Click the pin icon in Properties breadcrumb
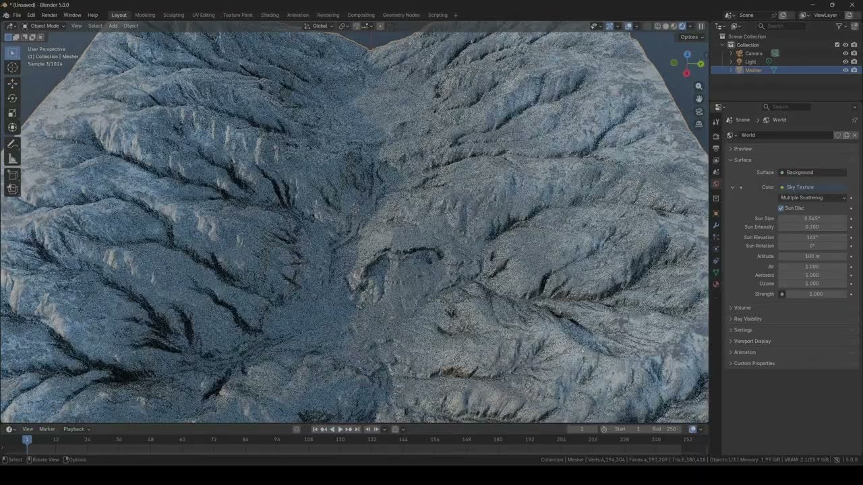 tap(854, 120)
